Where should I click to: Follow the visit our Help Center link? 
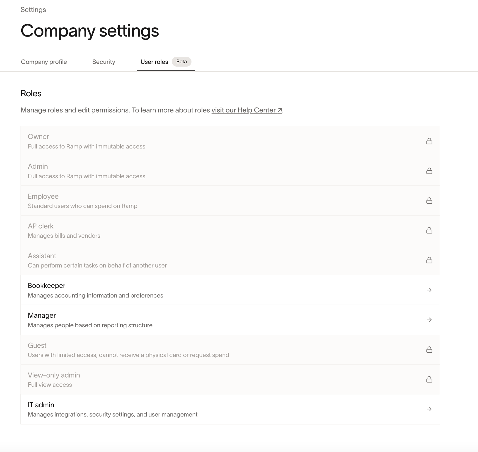[247, 110]
